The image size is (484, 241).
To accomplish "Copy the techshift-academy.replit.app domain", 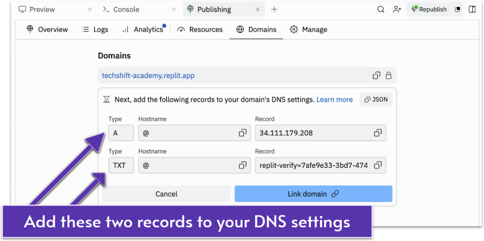I will 376,76.
